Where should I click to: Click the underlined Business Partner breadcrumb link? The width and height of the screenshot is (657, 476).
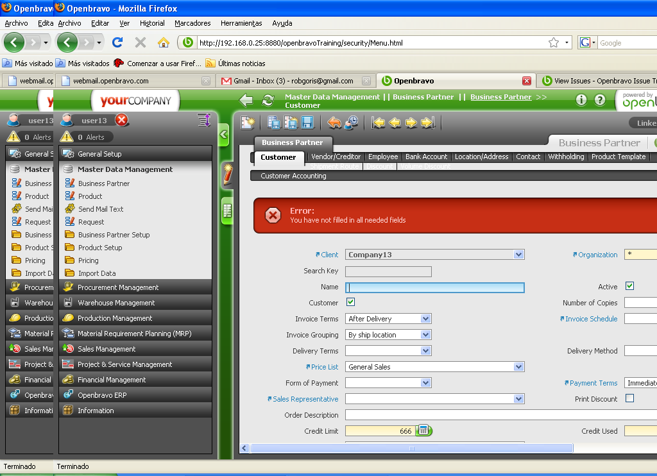pos(500,97)
